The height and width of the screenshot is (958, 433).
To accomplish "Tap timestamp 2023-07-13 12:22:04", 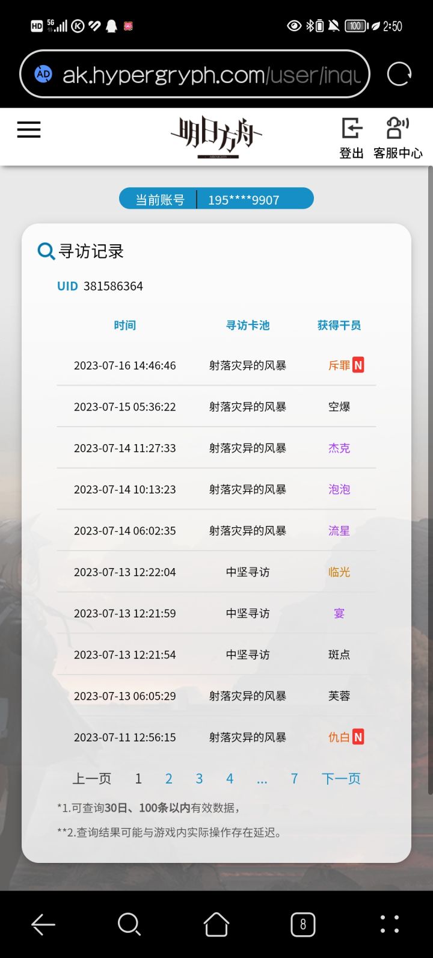I will (x=125, y=572).
